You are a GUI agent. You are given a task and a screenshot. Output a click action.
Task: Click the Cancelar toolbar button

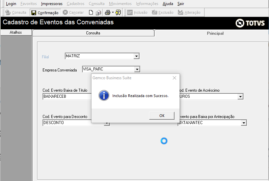(x=73, y=12)
